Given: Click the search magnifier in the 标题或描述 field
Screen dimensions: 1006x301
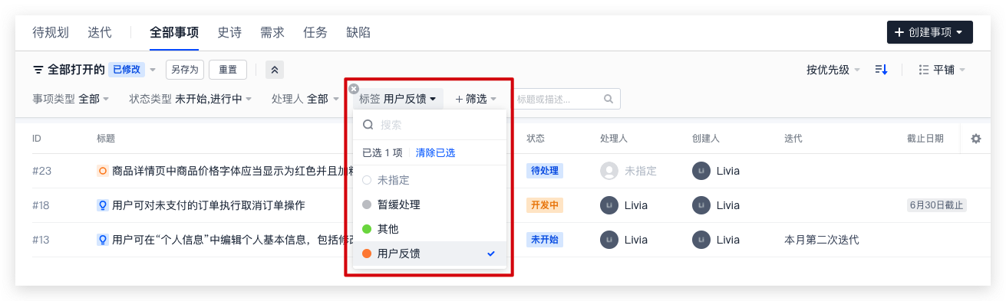Looking at the screenshot, I should tap(609, 99).
